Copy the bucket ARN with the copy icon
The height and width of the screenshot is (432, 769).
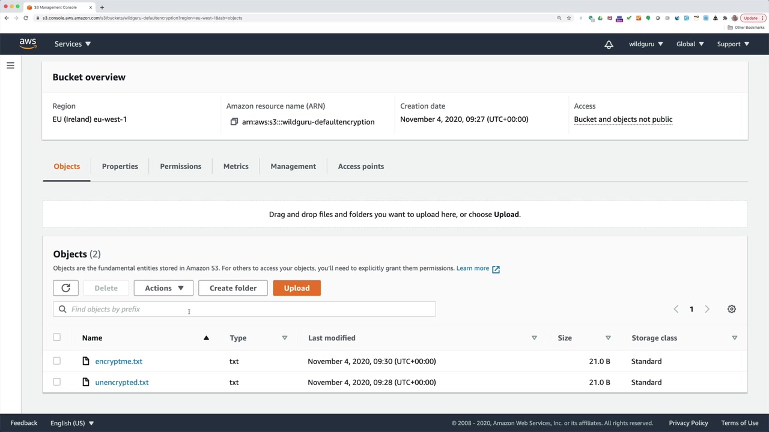pos(234,122)
